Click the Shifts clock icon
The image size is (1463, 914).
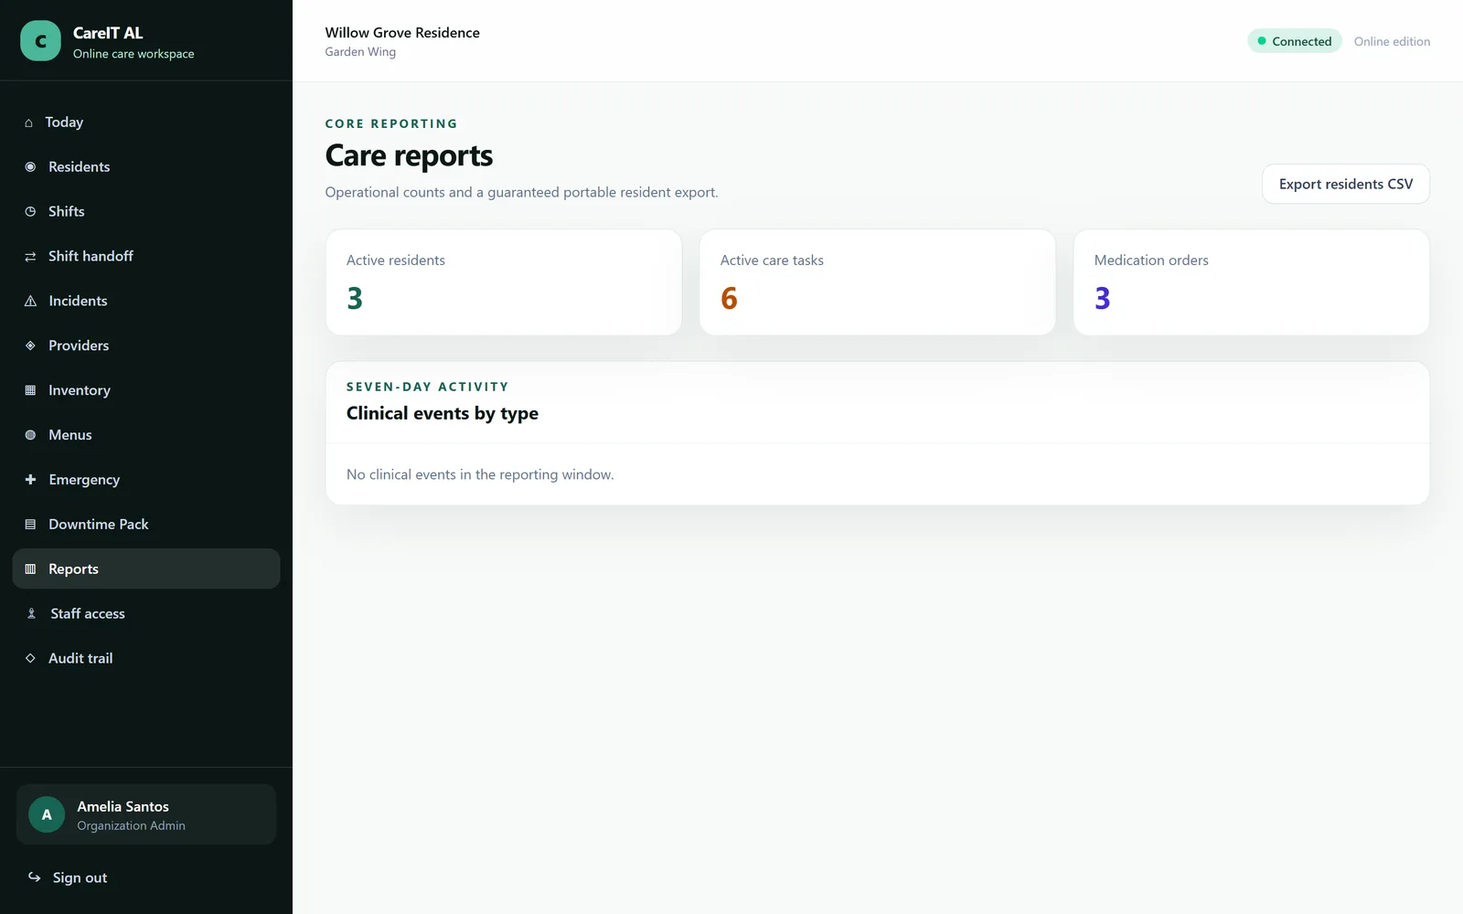tap(30, 212)
